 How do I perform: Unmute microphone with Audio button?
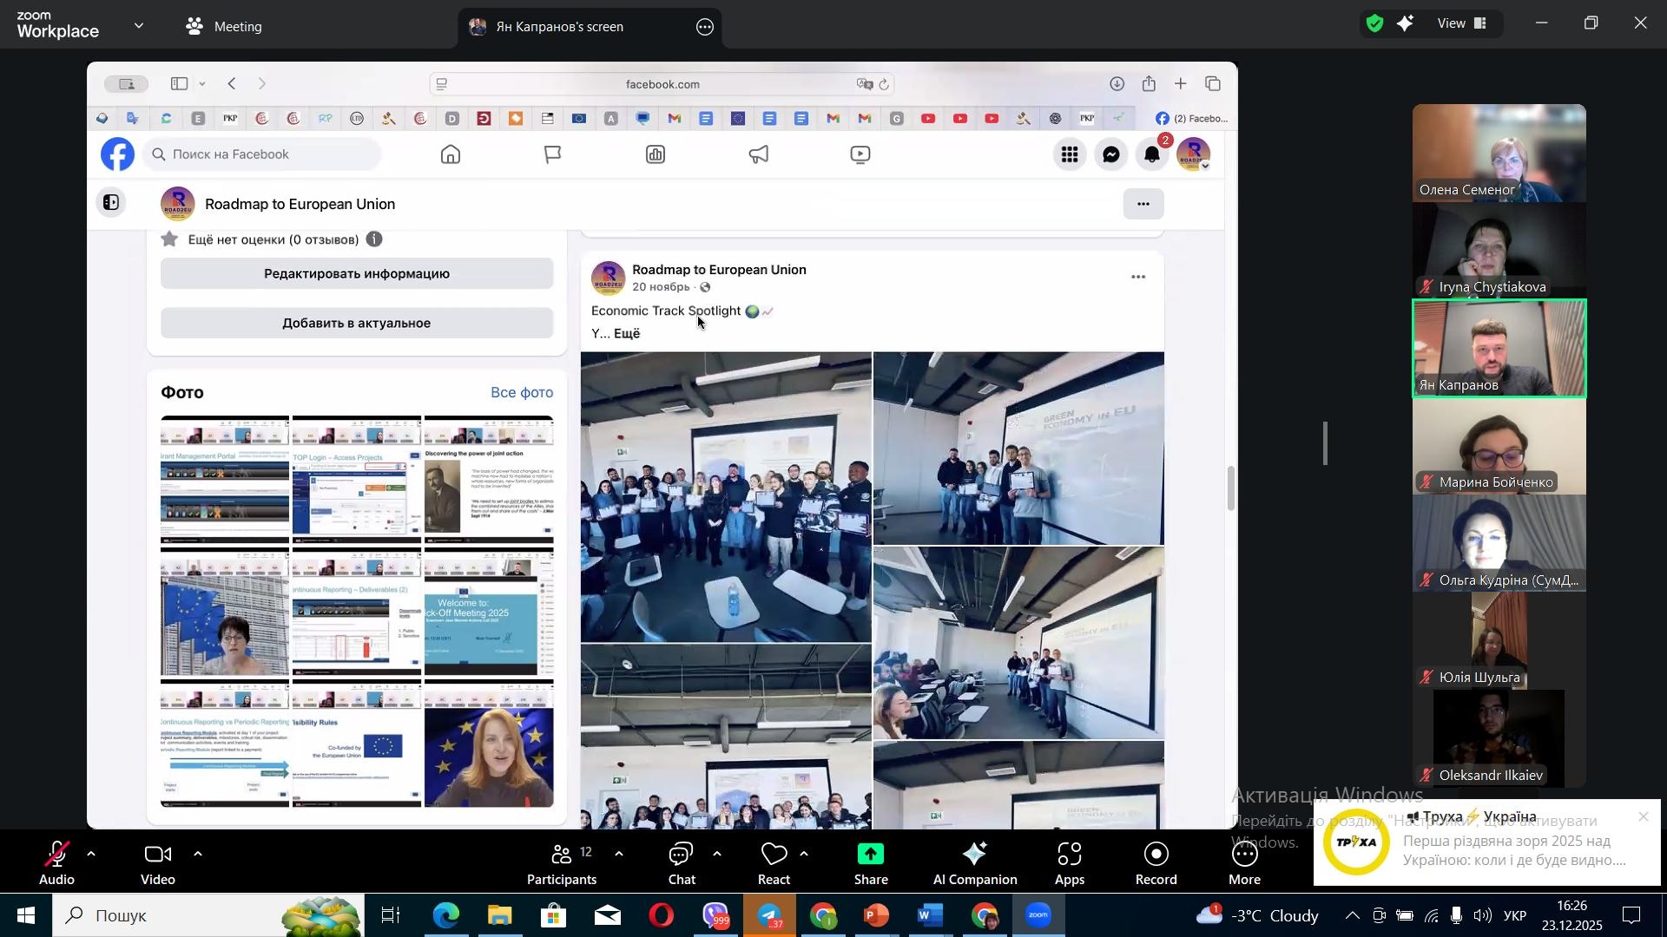(56, 862)
